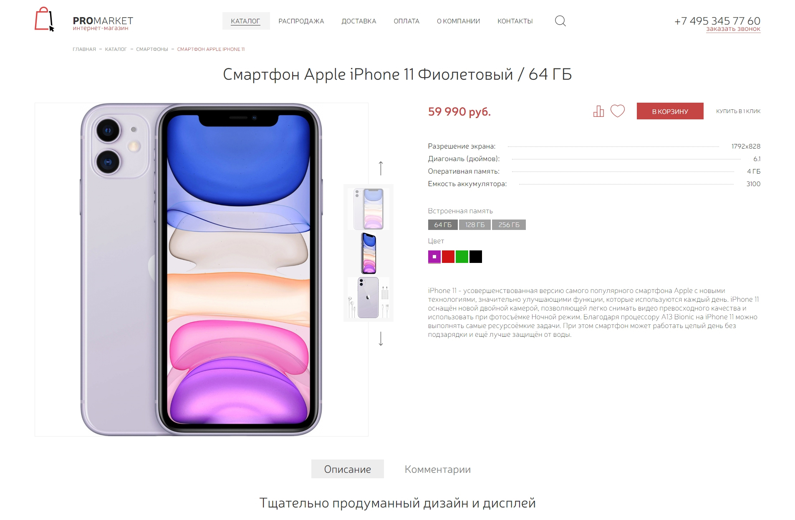Show previous thumbnails with up arrow
This screenshot has height=520, width=795.
coord(381,168)
